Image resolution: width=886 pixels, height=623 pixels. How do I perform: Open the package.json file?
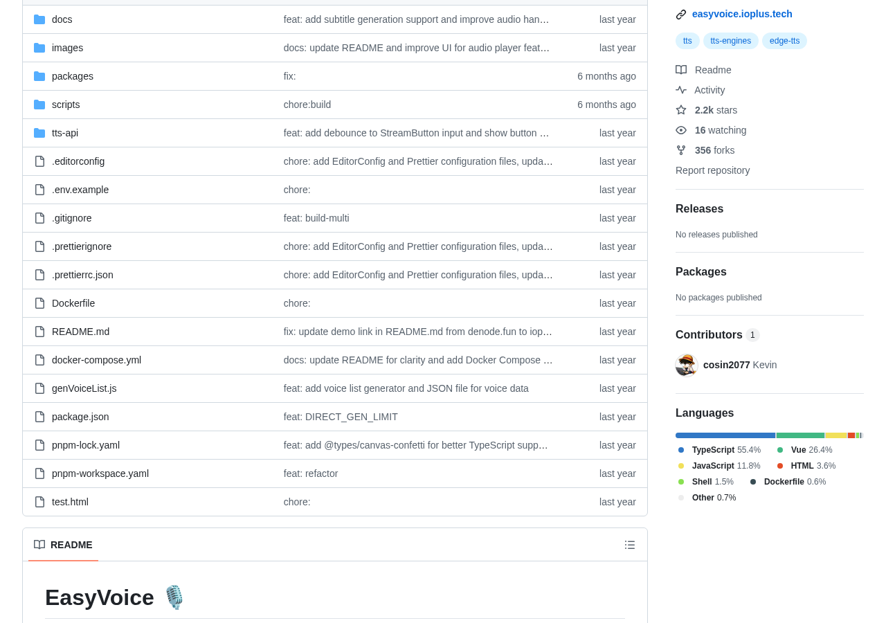click(x=80, y=417)
